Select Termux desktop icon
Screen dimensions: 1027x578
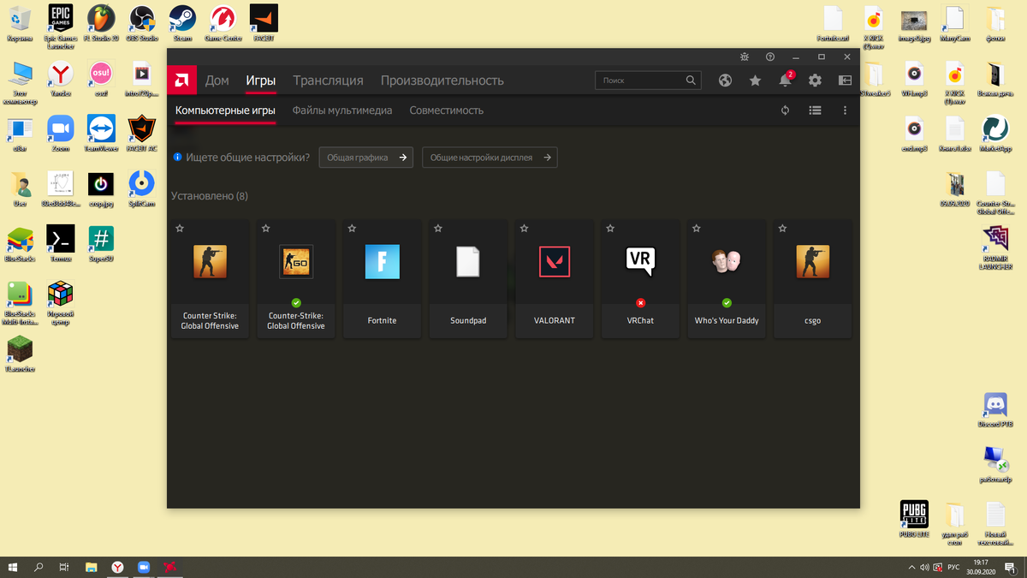pyautogui.click(x=61, y=244)
